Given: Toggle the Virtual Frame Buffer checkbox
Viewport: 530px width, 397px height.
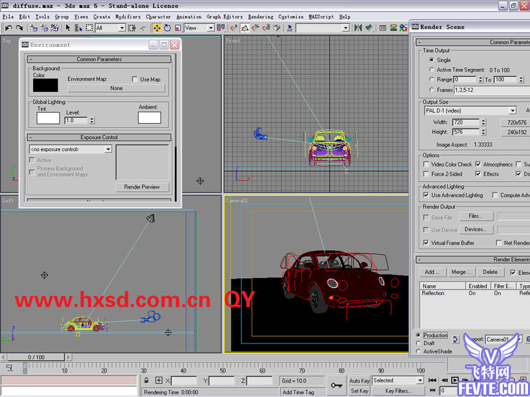Looking at the screenshot, I should 426,243.
